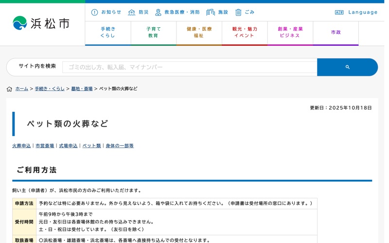Open the 子育て・教育 navigation tab
The width and height of the screenshot is (389, 243).
click(153, 32)
